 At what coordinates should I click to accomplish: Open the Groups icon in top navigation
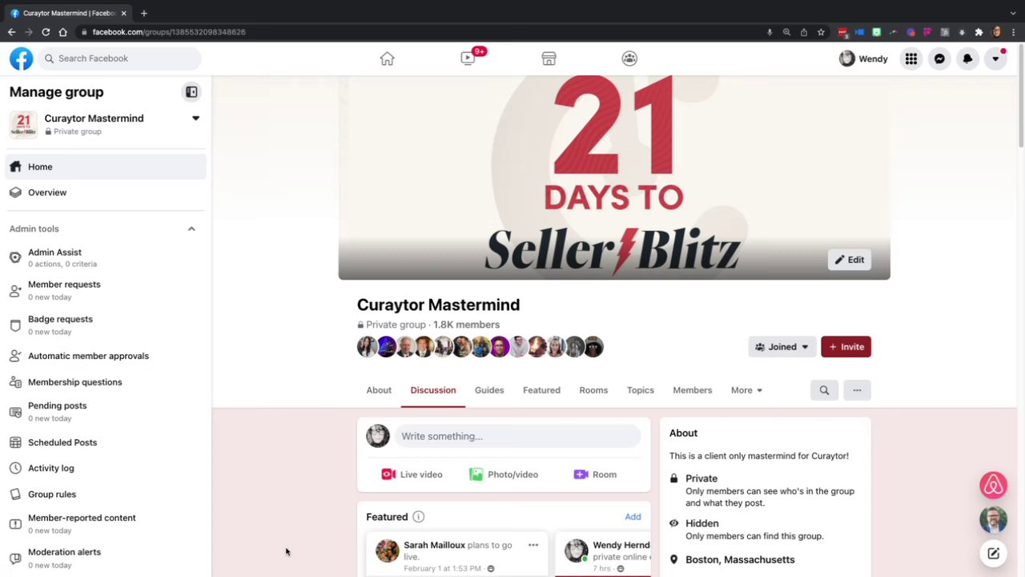point(629,59)
